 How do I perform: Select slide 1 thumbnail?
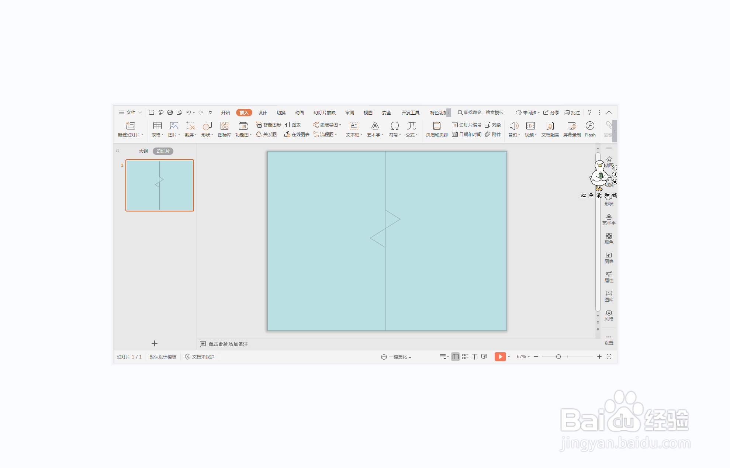pyautogui.click(x=160, y=186)
